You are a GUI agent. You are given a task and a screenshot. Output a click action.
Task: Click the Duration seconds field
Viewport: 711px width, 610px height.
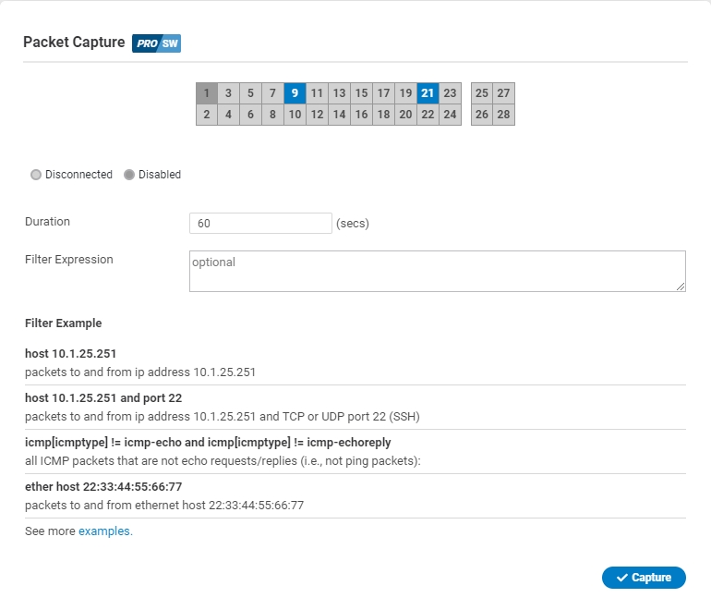259,224
